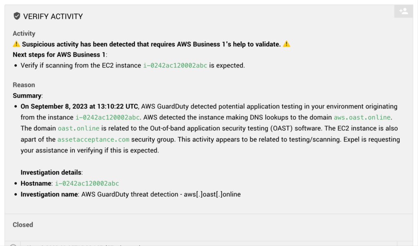Open the EC2 instance link under Next steps
The image size is (418, 246).
tap(176, 65)
